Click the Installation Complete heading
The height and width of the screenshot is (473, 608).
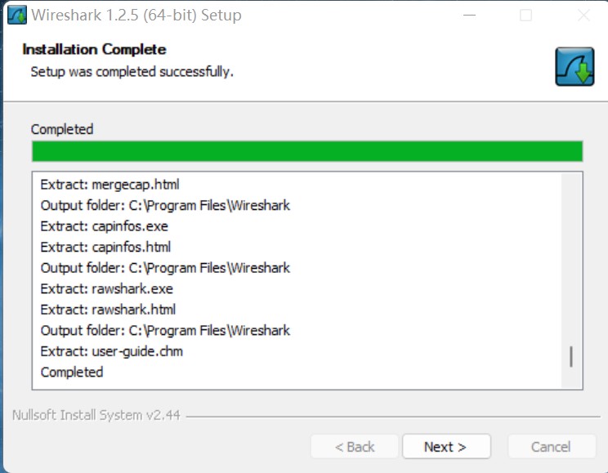[94, 50]
